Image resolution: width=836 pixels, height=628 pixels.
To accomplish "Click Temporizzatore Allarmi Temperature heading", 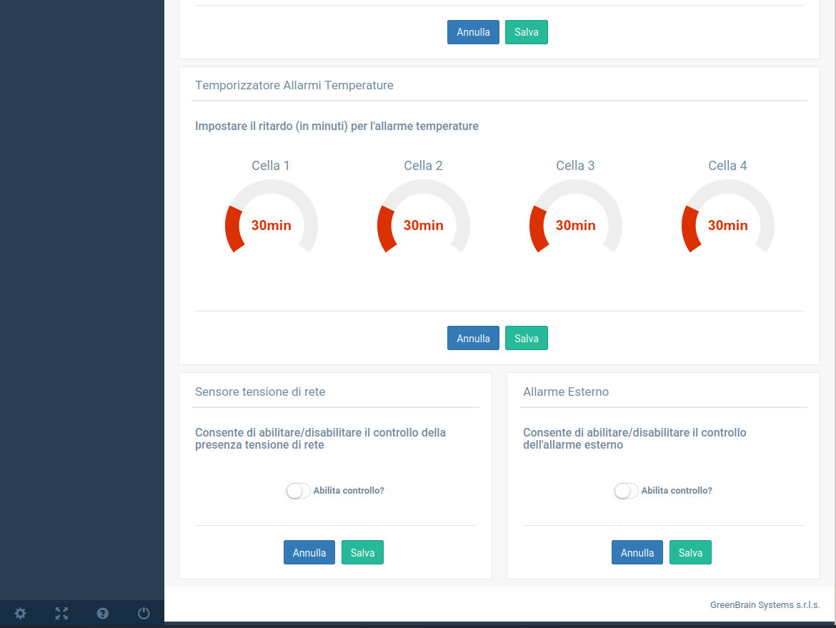I will (294, 85).
